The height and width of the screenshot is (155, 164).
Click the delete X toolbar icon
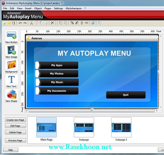click(x=52, y=23)
